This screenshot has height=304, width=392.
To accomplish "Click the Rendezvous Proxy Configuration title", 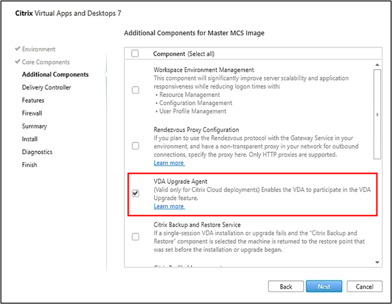I will (196, 130).
